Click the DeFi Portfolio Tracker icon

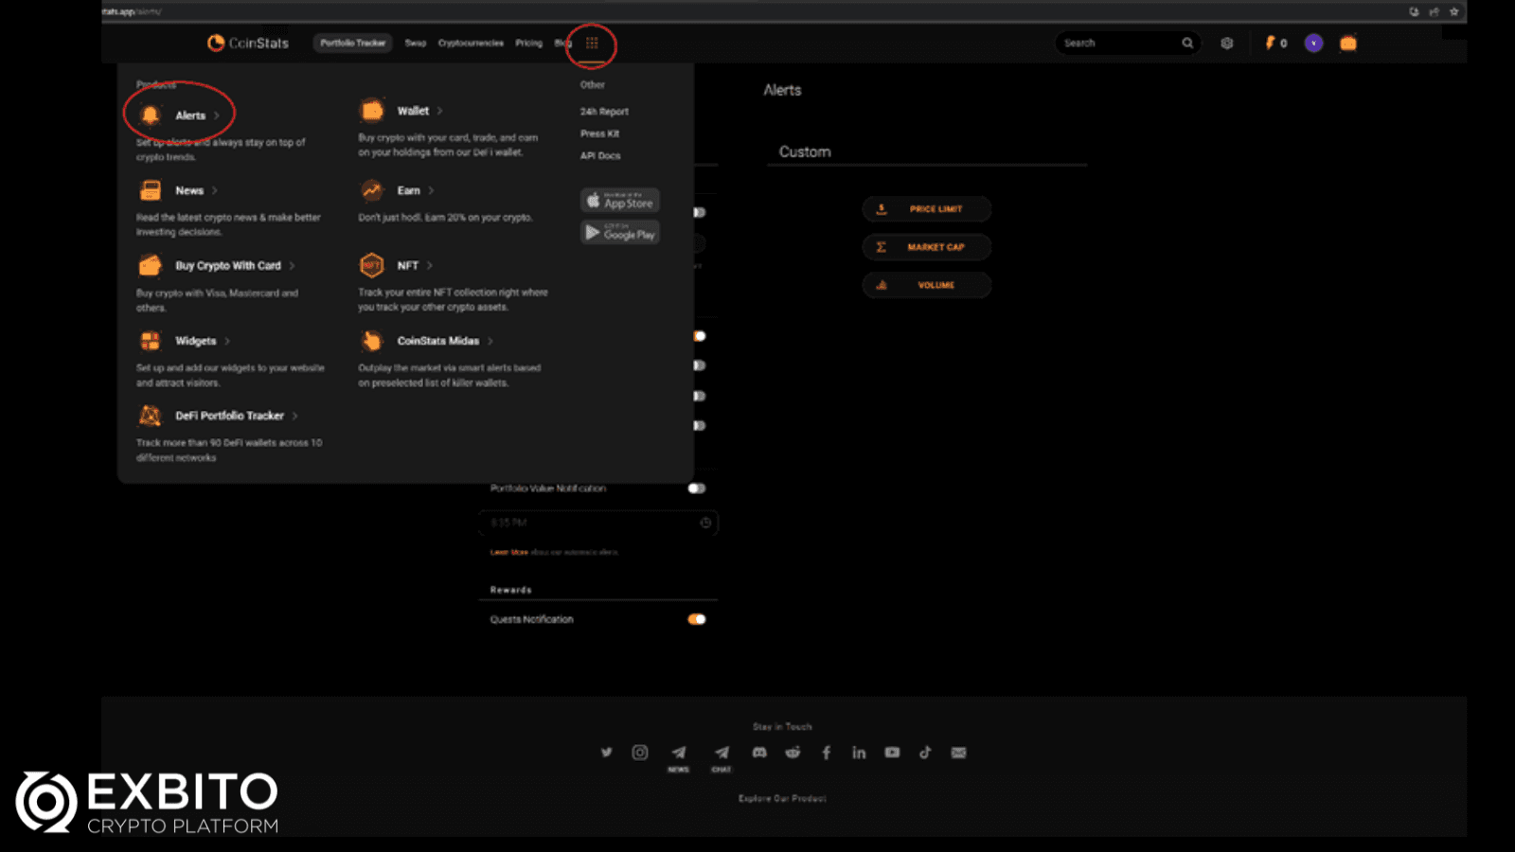point(150,416)
